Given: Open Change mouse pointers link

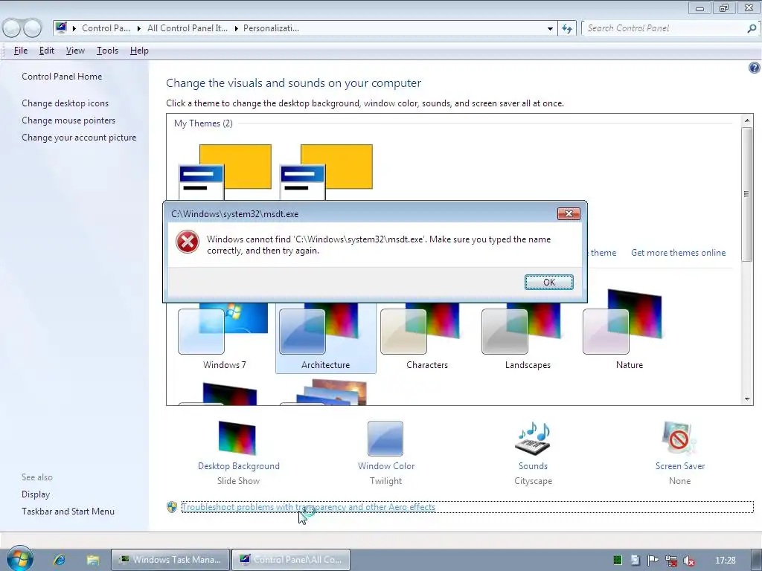Looking at the screenshot, I should [x=68, y=120].
